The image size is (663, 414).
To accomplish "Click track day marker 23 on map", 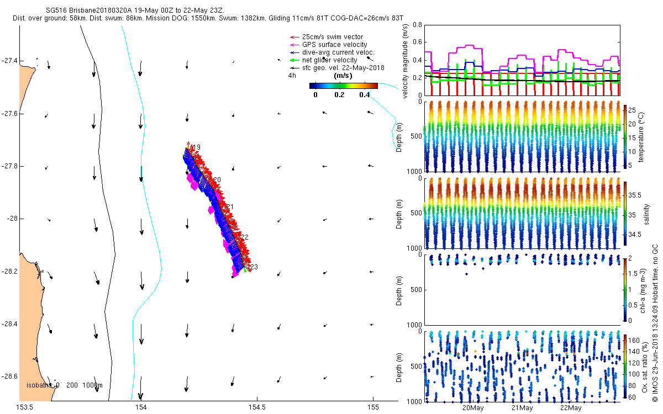I will pos(254,267).
